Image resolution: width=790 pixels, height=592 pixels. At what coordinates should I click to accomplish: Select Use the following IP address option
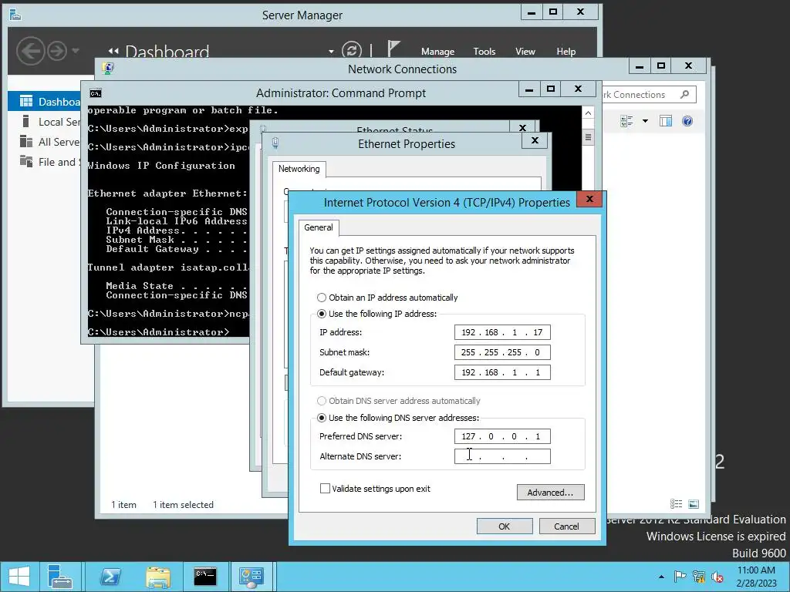coord(322,314)
